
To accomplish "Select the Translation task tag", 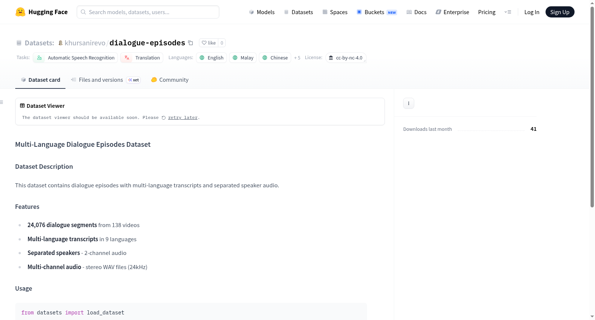I will 142,58.
